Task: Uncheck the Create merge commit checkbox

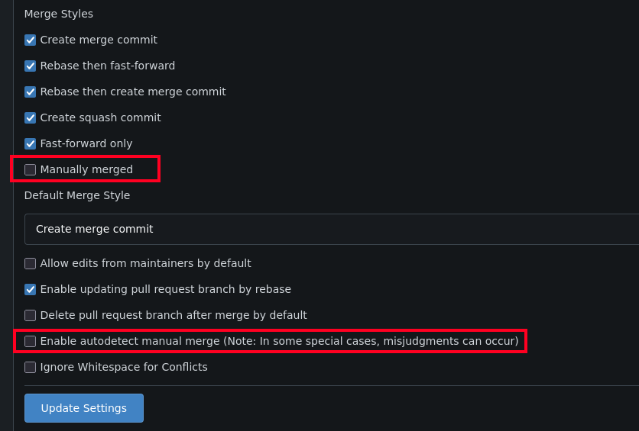Action: [31, 40]
